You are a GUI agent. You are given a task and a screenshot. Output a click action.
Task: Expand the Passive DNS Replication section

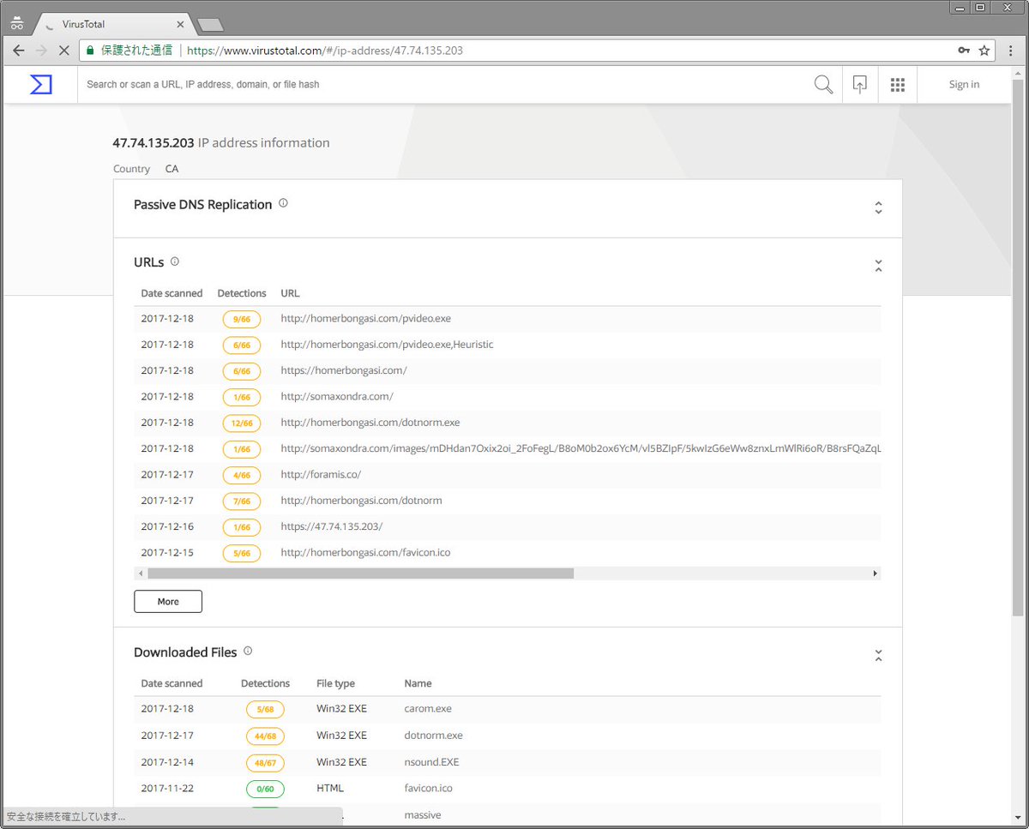click(878, 207)
